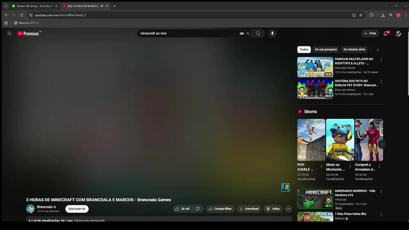The image size is (409, 230).
Task: Open browser downloads icon
Action: [x=383, y=15]
